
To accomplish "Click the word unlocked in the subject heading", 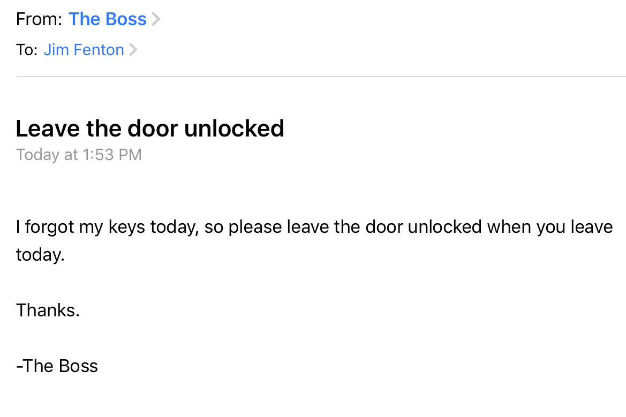I will [234, 128].
